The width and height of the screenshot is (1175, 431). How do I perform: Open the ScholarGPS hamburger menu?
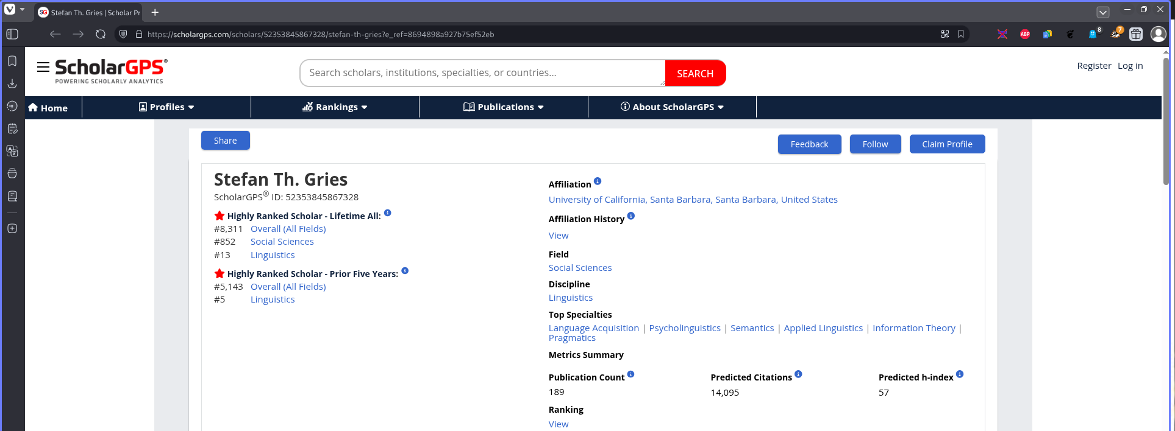pyautogui.click(x=43, y=67)
